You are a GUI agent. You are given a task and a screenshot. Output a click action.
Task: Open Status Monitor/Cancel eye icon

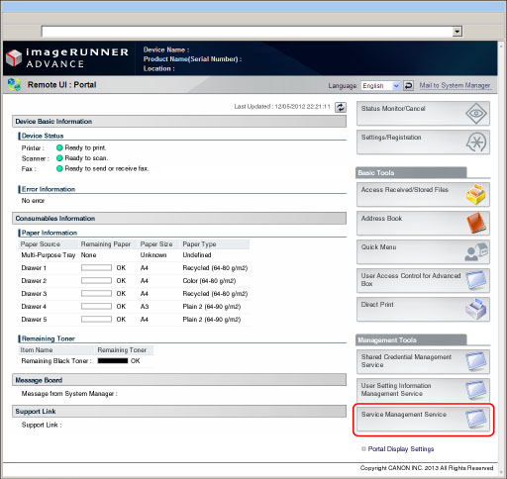click(476, 114)
